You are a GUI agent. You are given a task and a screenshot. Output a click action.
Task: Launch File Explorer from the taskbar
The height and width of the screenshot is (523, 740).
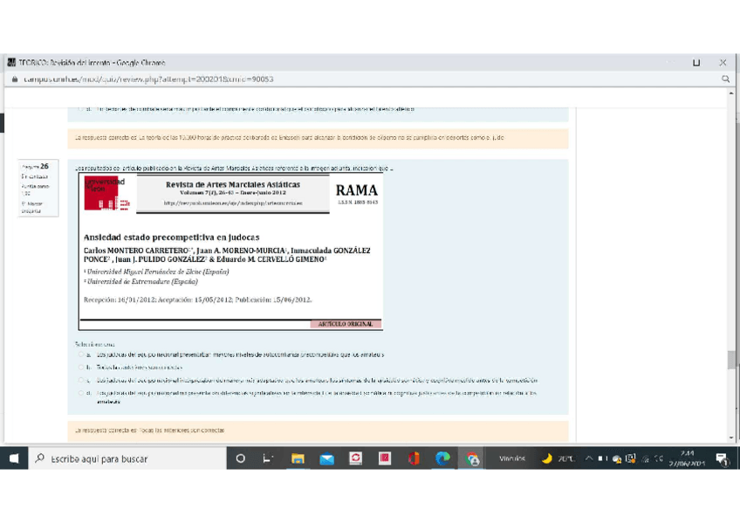click(298, 458)
